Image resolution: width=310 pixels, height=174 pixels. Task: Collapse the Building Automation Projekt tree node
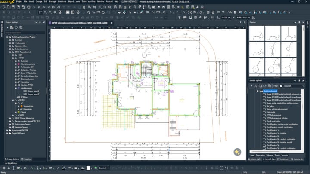(x=8, y=37)
